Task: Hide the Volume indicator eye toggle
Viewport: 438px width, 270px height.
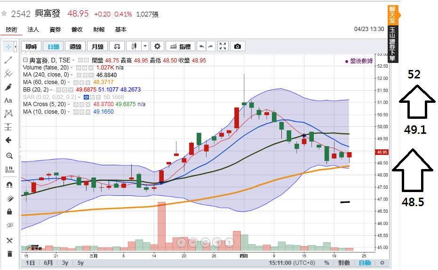Action: tap(79, 68)
